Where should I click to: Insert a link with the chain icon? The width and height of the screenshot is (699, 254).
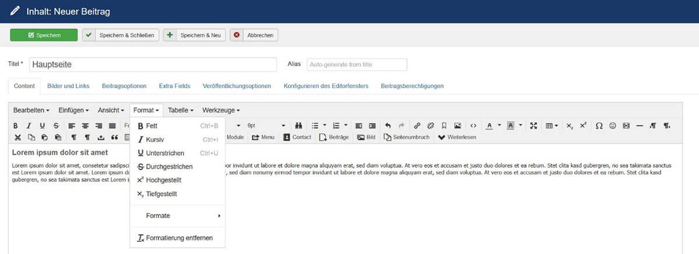pyautogui.click(x=417, y=126)
